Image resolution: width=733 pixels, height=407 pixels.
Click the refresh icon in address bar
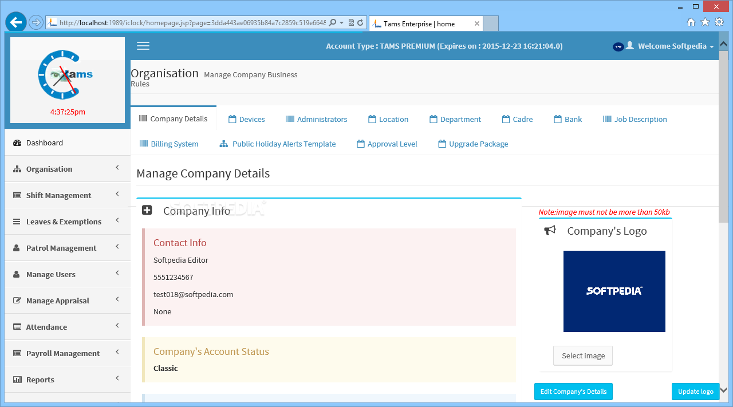(x=360, y=23)
